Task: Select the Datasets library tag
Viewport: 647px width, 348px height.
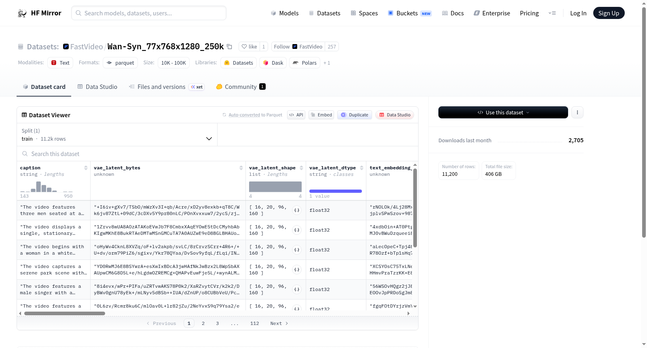Action: [x=239, y=63]
